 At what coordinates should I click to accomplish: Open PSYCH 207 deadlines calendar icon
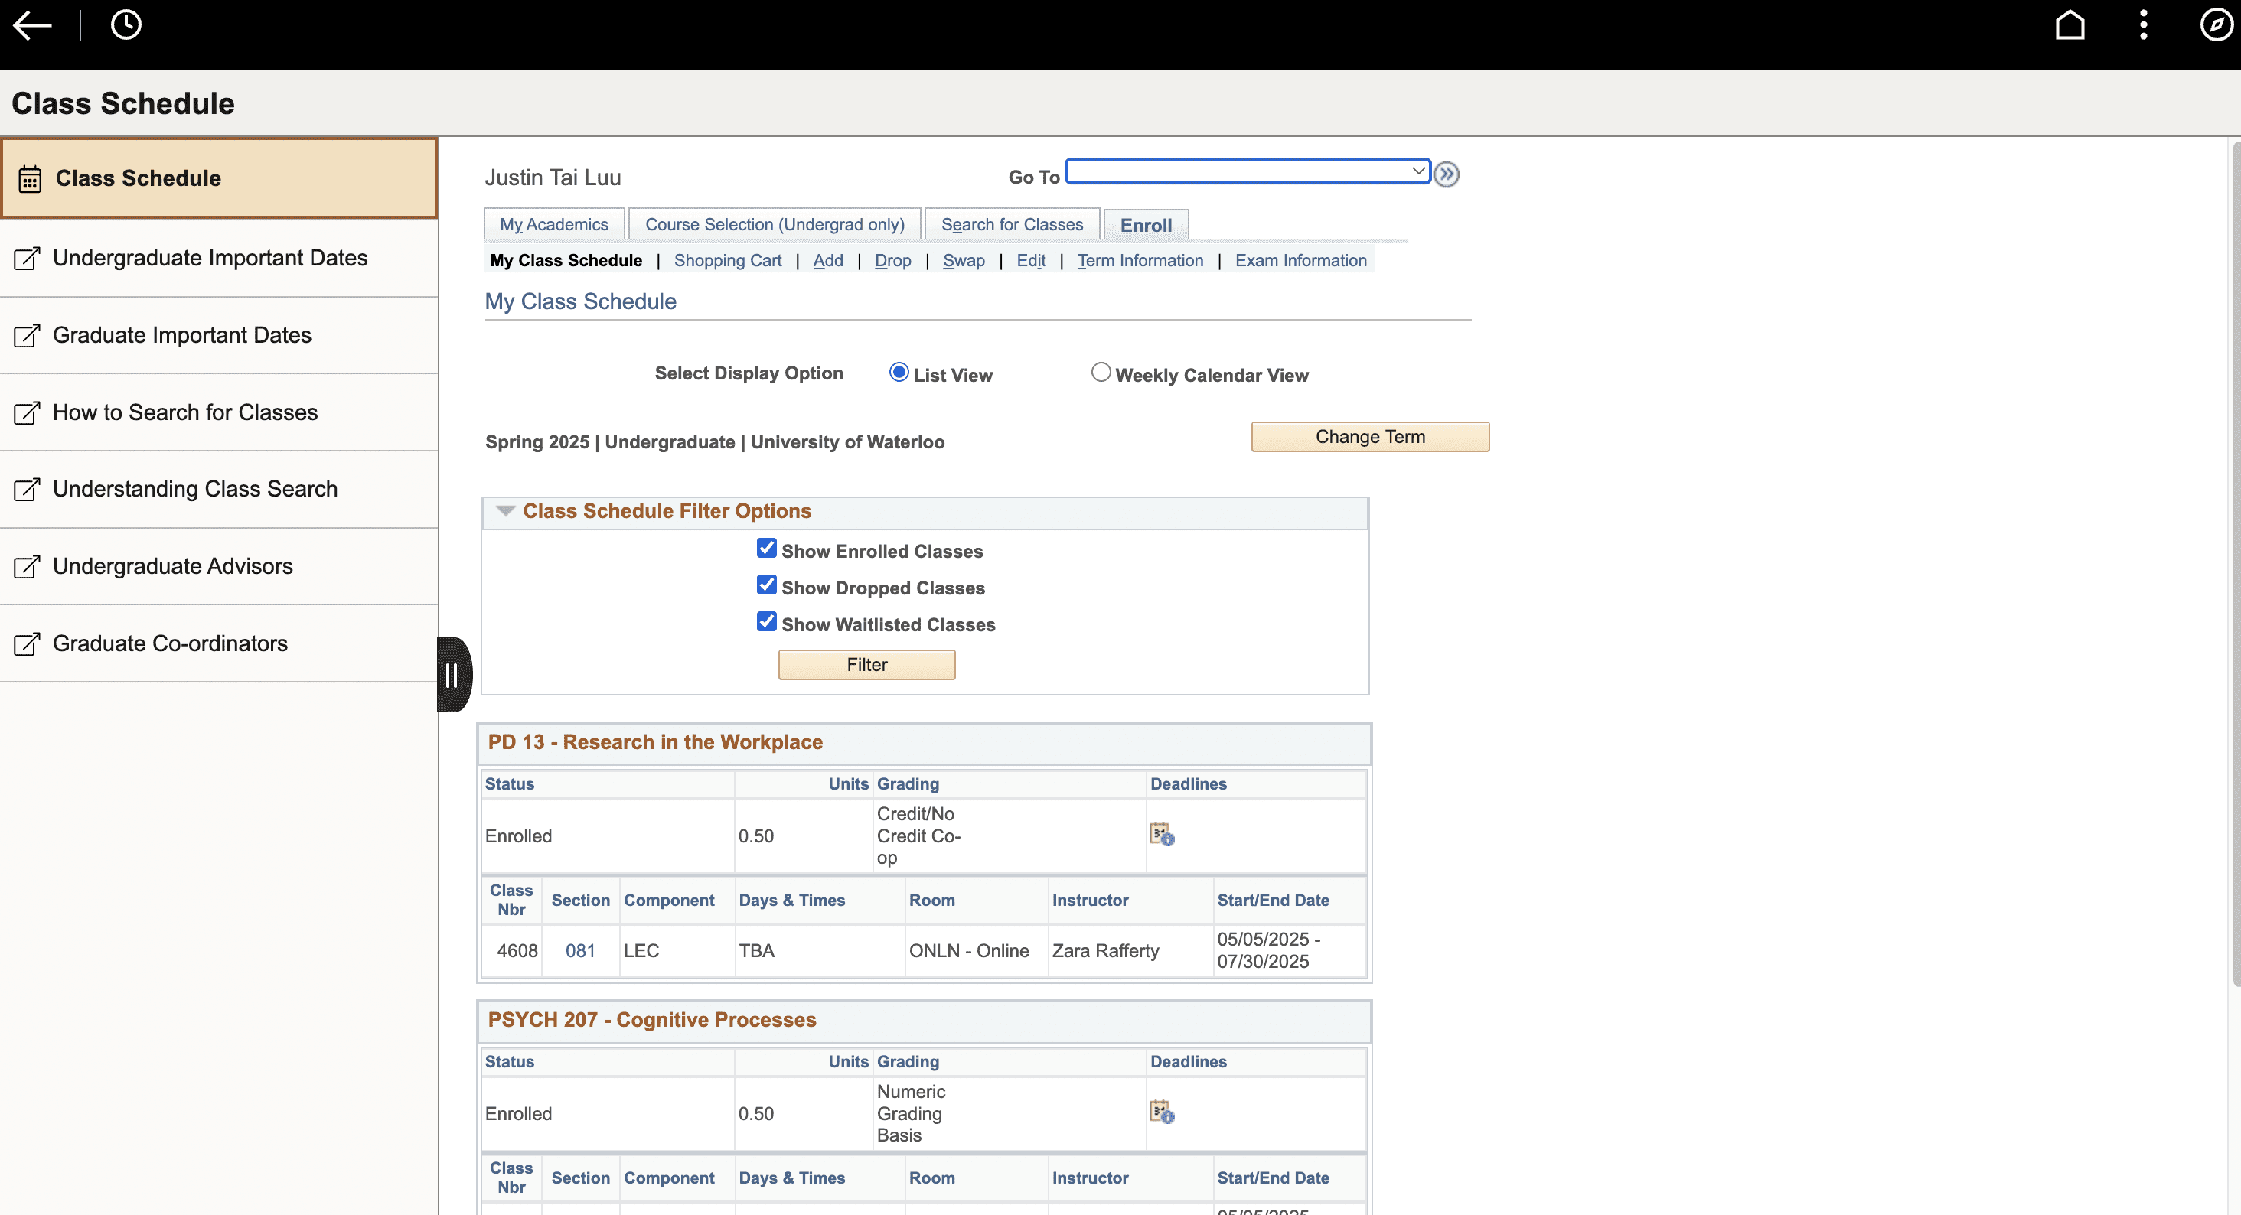pyautogui.click(x=1161, y=1112)
